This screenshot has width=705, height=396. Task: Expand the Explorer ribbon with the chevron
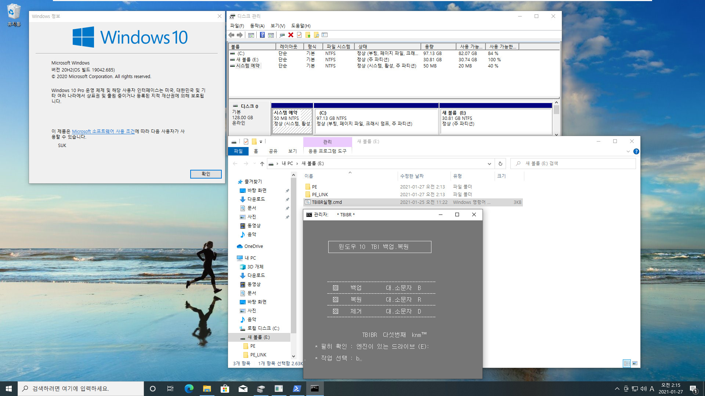(628, 151)
